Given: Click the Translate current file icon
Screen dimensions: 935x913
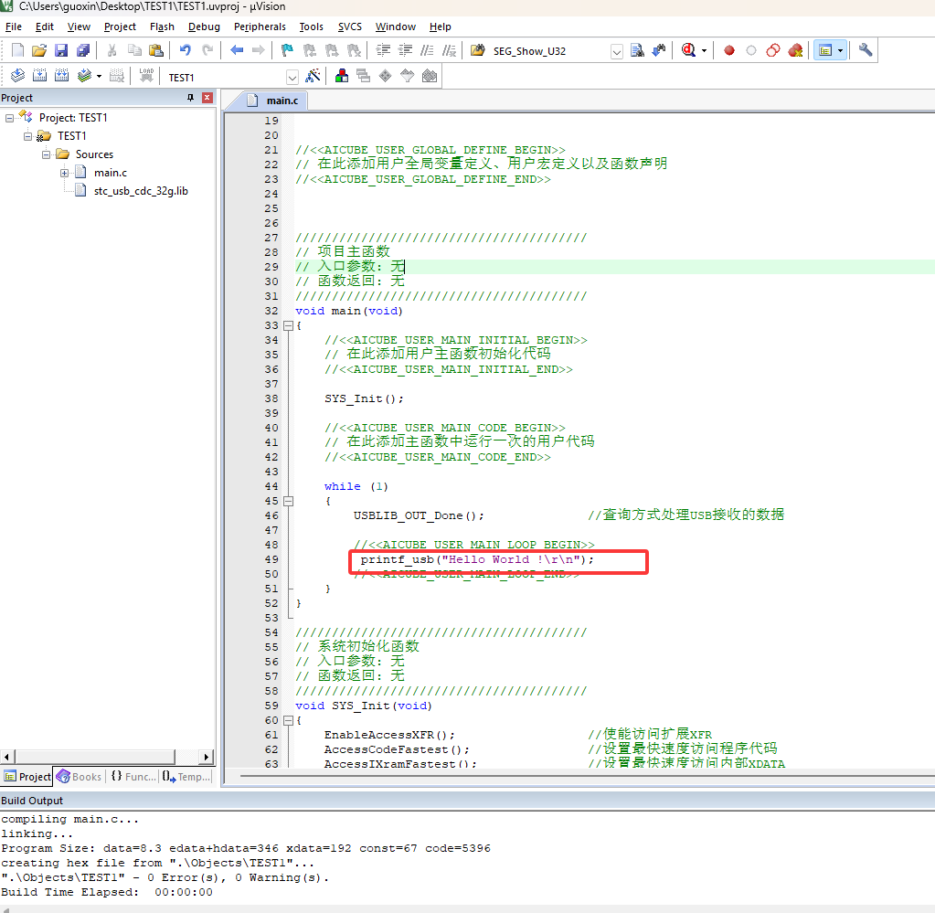Looking at the screenshot, I should [x=18, y=76].
